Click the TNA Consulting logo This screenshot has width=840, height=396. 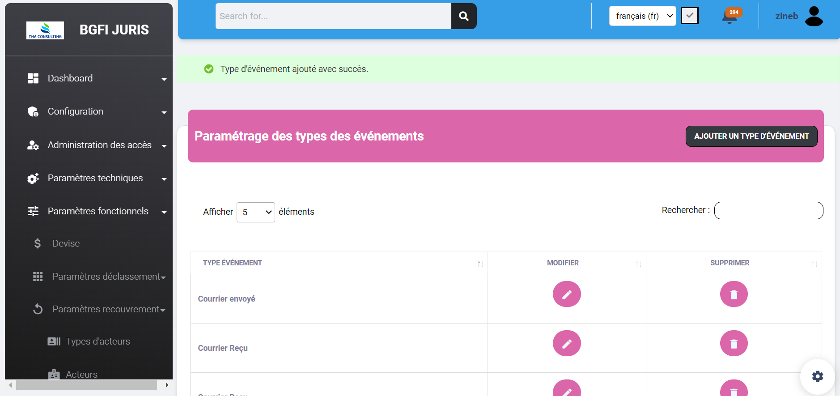click(x=45, y=30)
